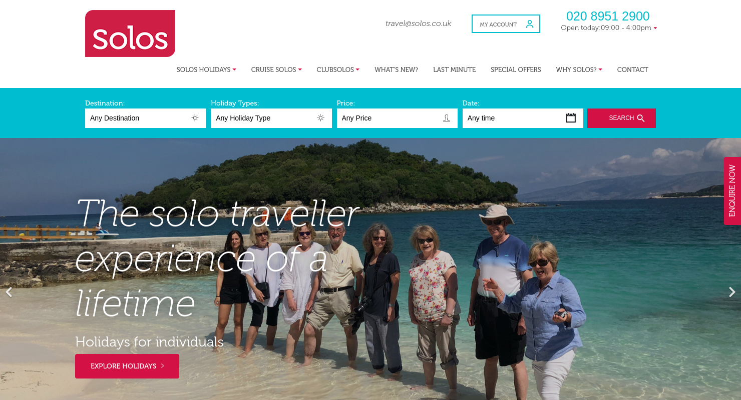Select the Contact menu item
This screenshot has height=400, width=741.
(632, 69)
